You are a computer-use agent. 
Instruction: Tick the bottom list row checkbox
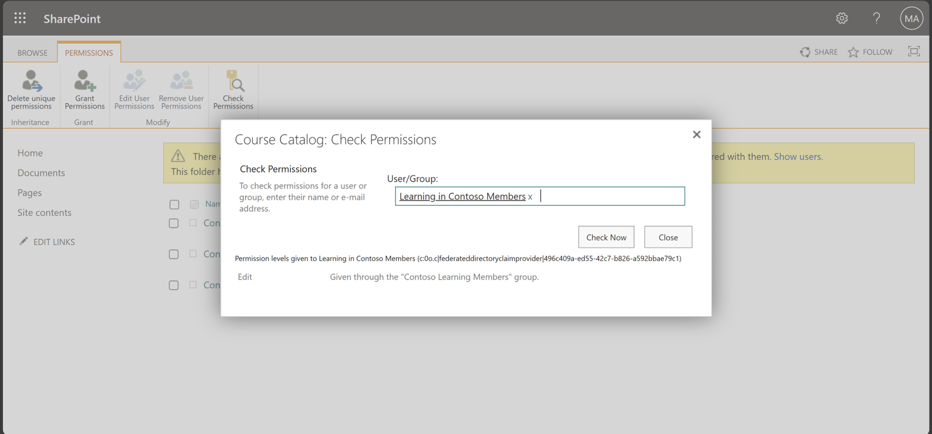tap(174, 285)
